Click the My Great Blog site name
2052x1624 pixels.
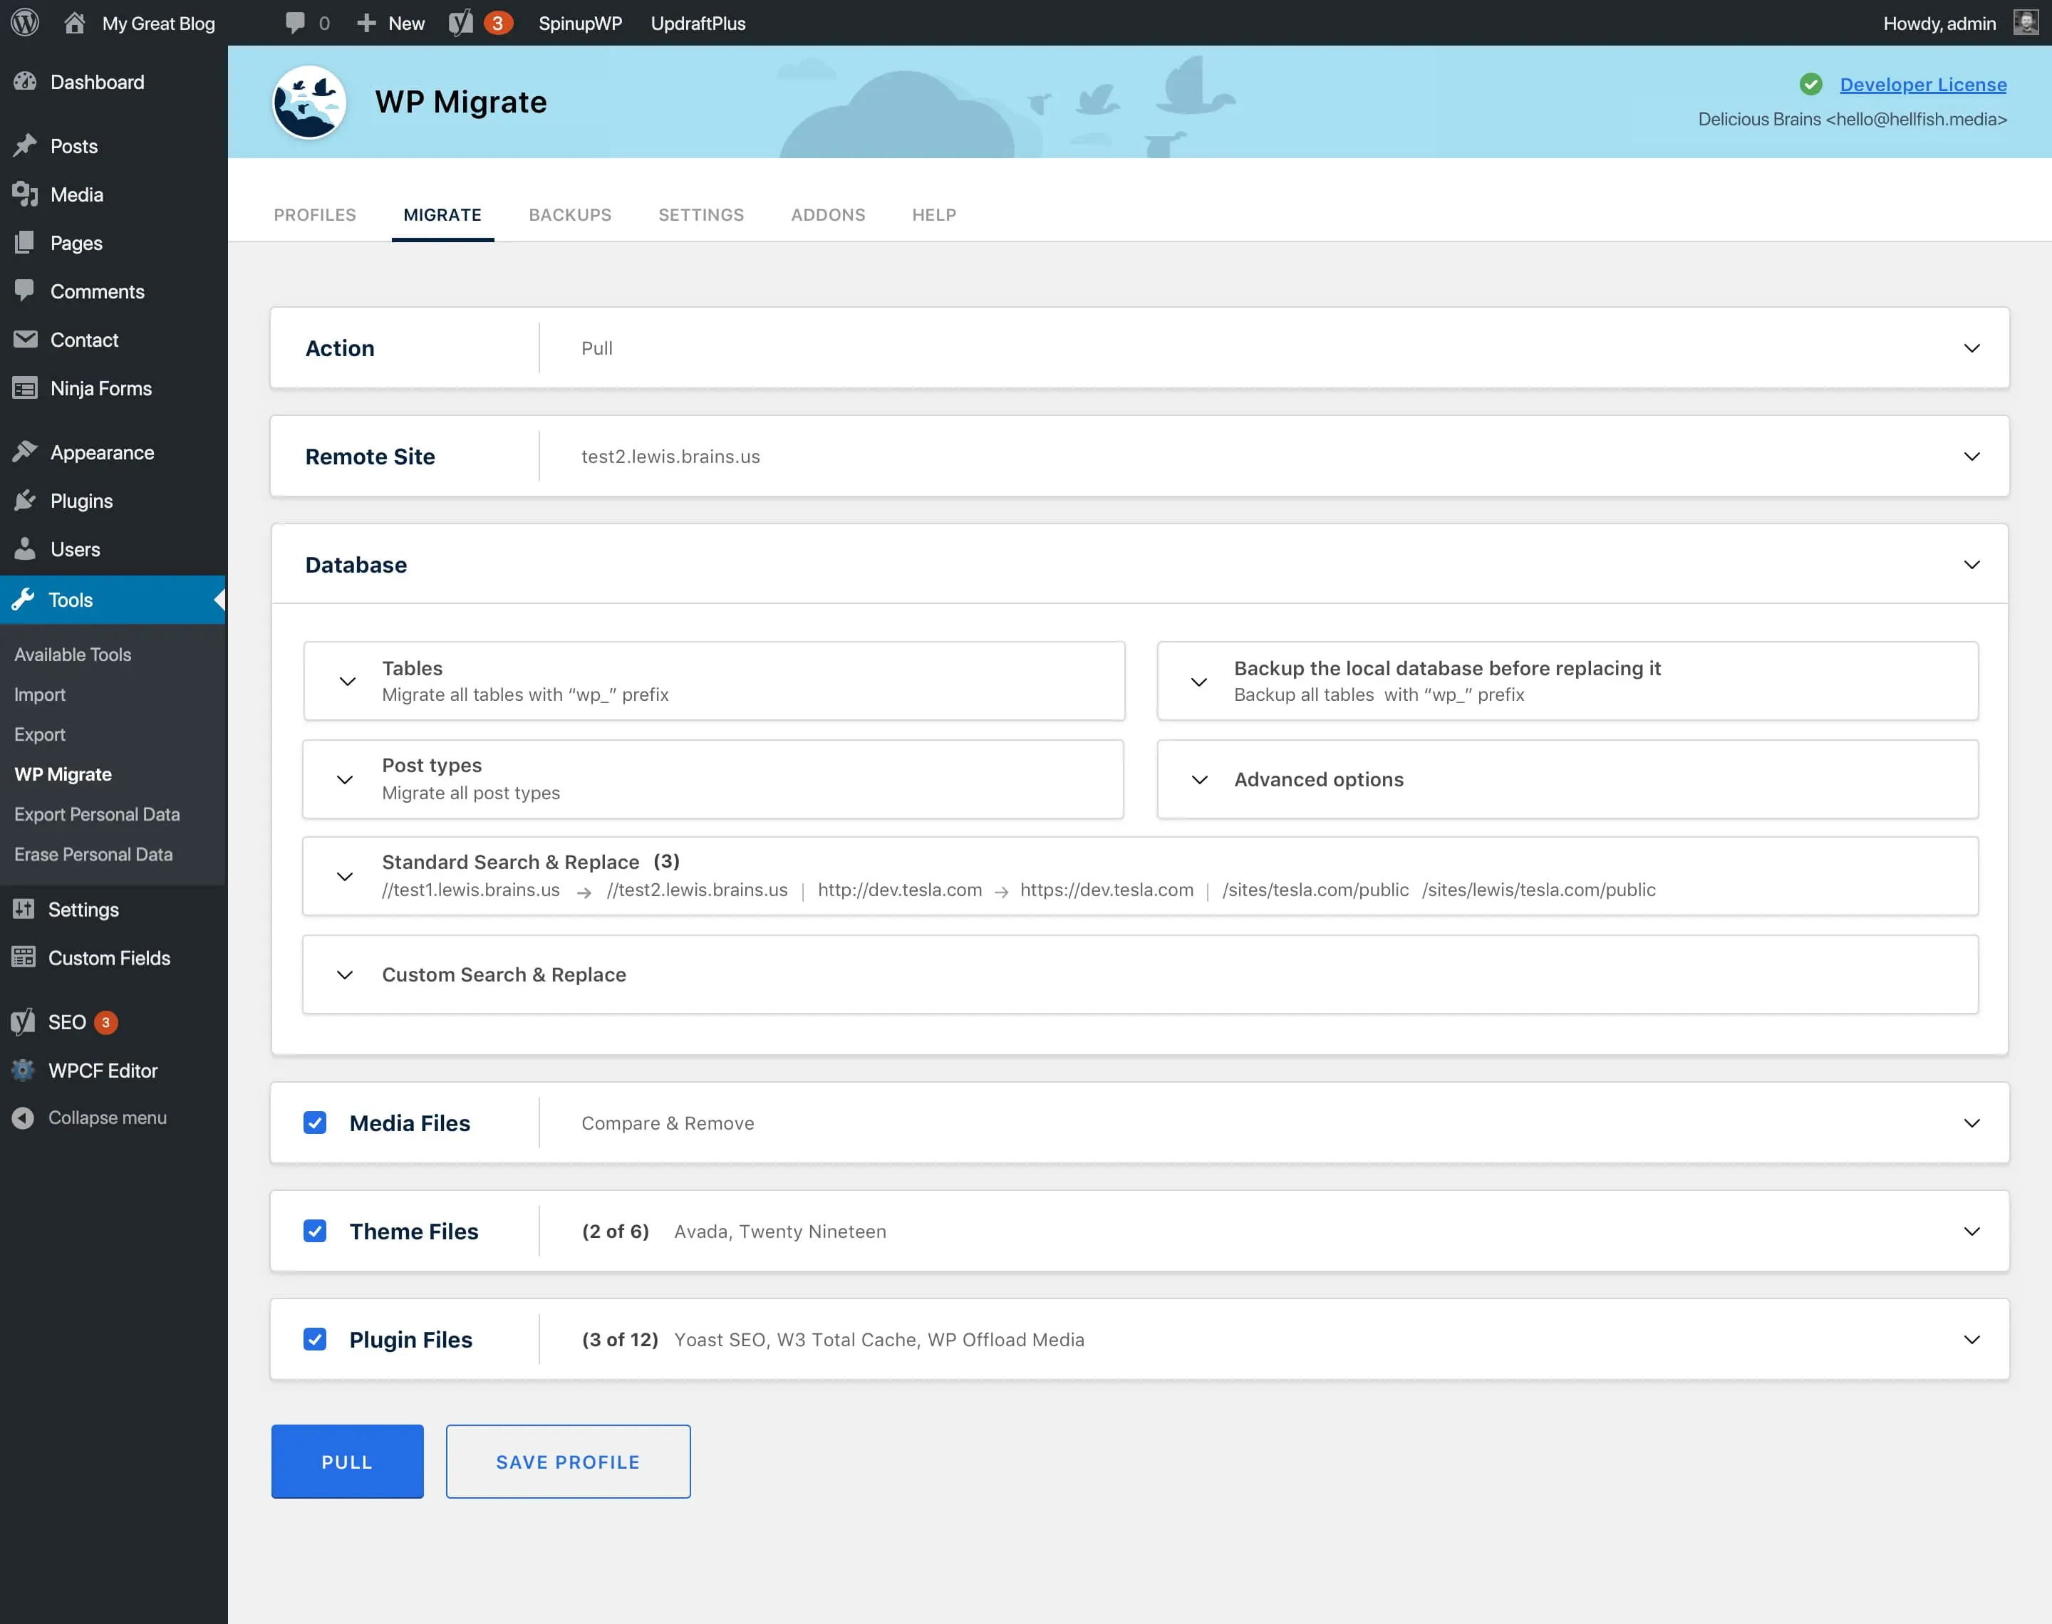coord(159,23)
